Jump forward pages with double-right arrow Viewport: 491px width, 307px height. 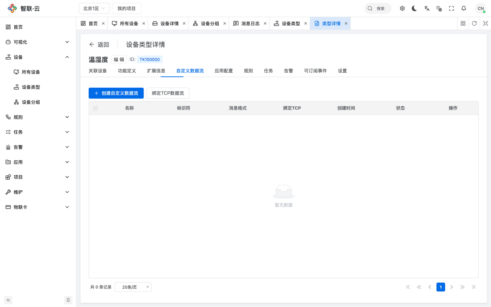462,287
